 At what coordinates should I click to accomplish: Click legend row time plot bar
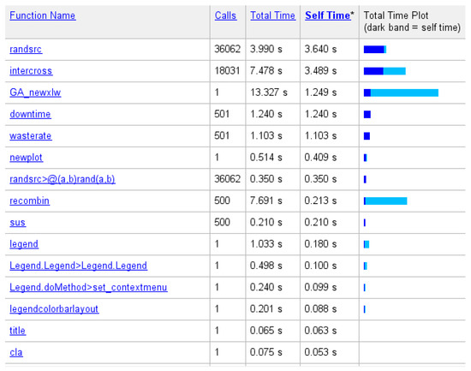tap(367, 244)
